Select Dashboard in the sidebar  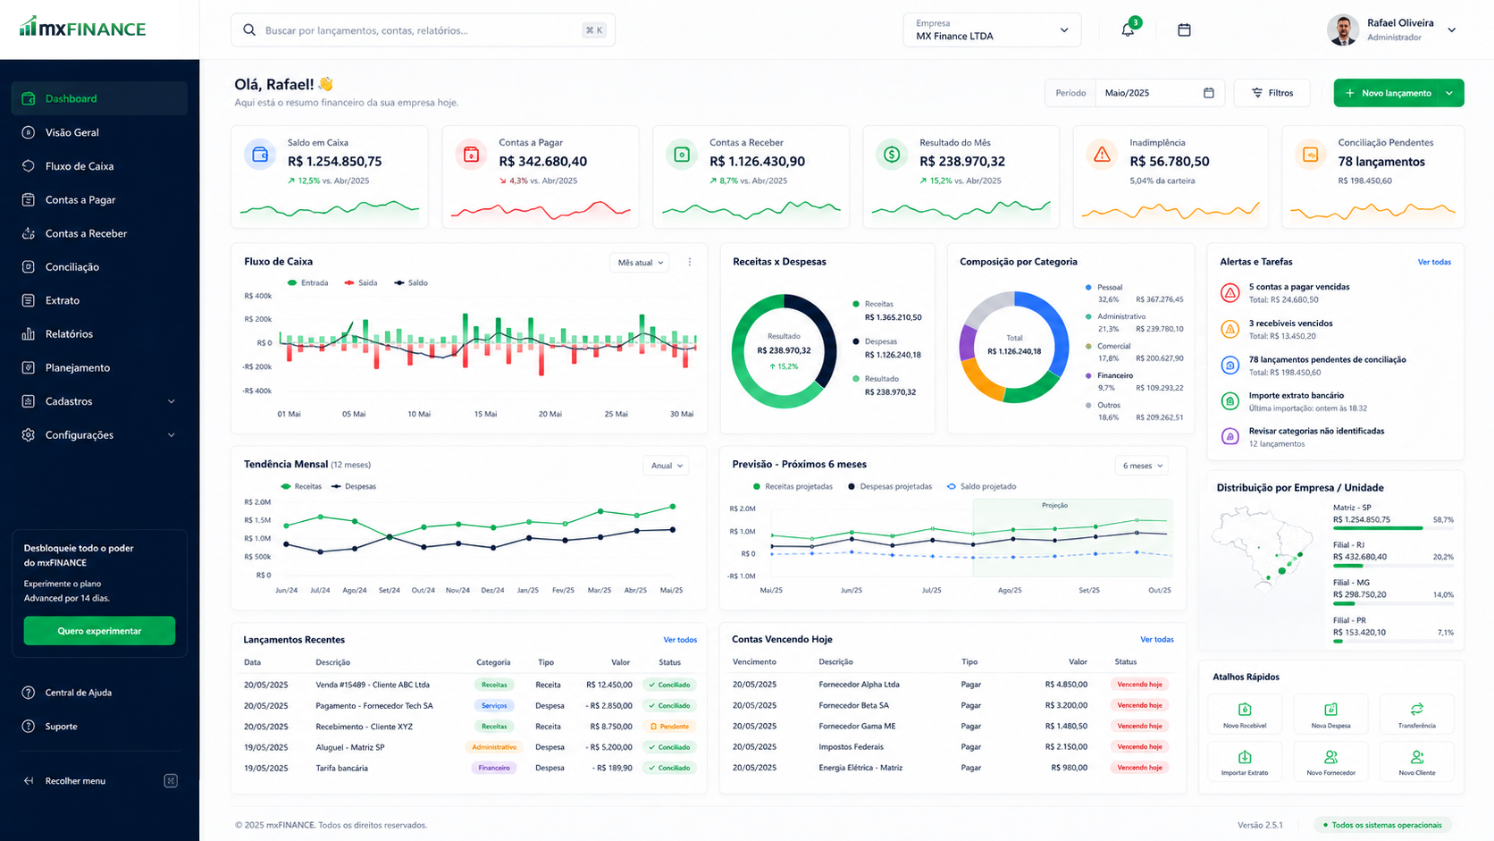click(99, 98)
